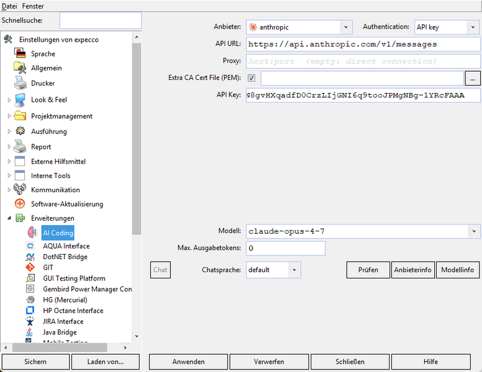Click the Einstellungen von expecco tools icon
Viewport: 482px width, 372px height.
pyautogui.click(x=7, y=39)
